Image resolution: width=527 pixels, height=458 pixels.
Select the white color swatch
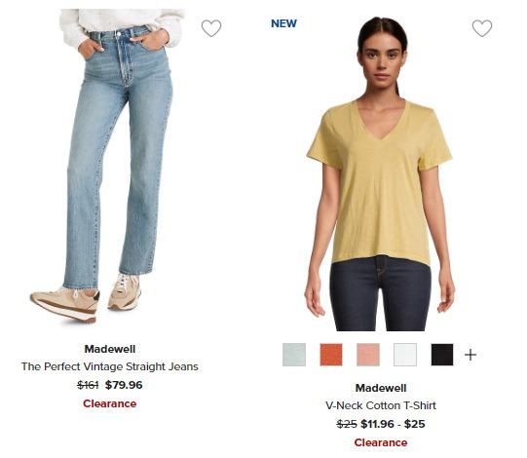(x=405, y=355)
